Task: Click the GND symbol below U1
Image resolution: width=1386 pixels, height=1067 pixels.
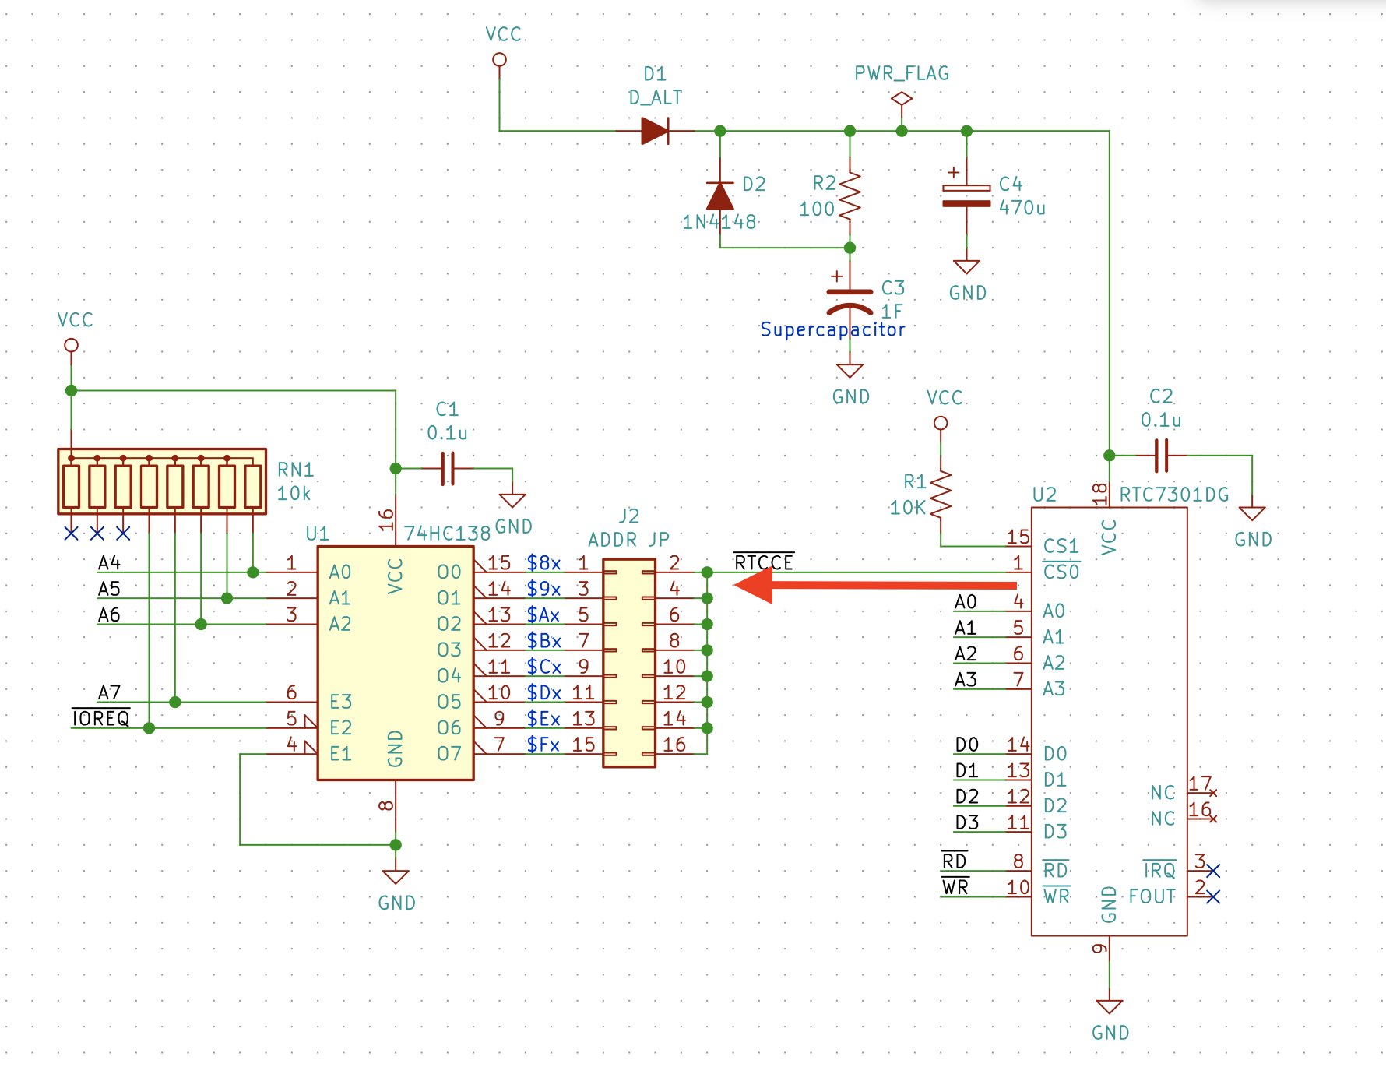Action: click(396, 877)
